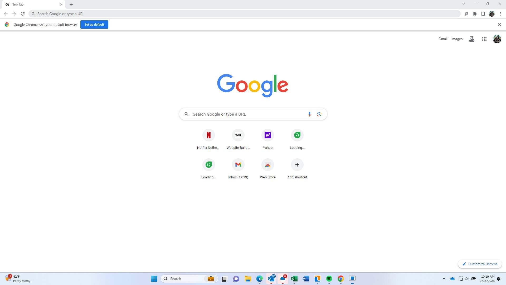Search by image with Google Lens icon
506x285 pixels.
319,114
